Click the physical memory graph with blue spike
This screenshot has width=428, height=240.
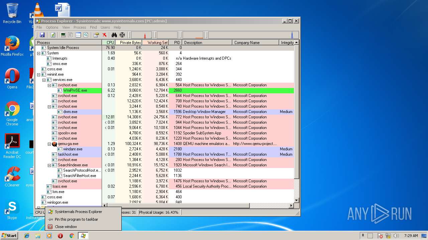[253, 35]
